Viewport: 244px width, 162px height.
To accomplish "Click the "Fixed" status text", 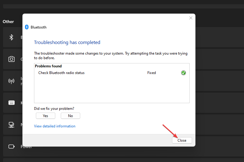I will coord(151,73).
